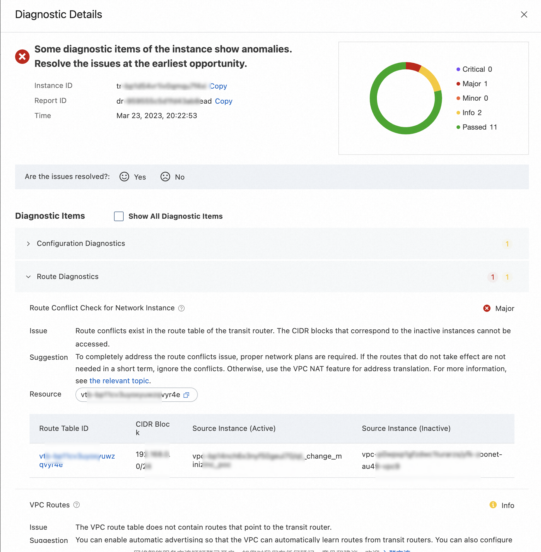Click the smiley face Yes icon
The image size is (541, 552).
tap(124, 177)
